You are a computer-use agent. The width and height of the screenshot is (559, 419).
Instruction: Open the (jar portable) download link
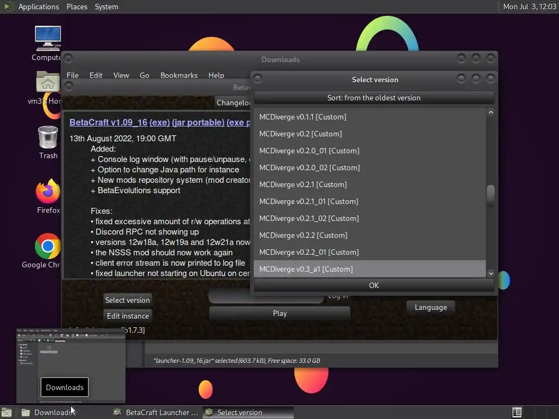(198, 122)
